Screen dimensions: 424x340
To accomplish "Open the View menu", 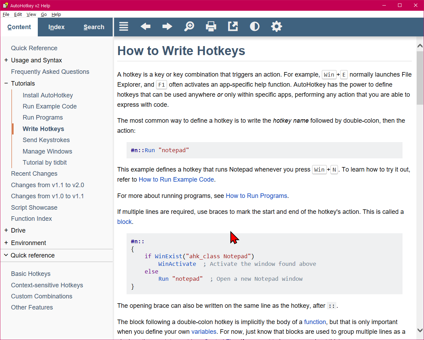I will coord(31,14).
